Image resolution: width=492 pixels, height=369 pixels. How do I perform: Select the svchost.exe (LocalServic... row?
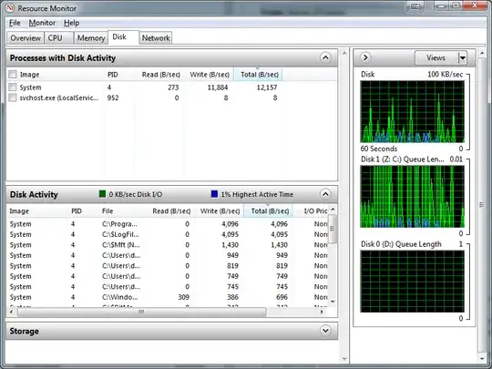(171, 97)
